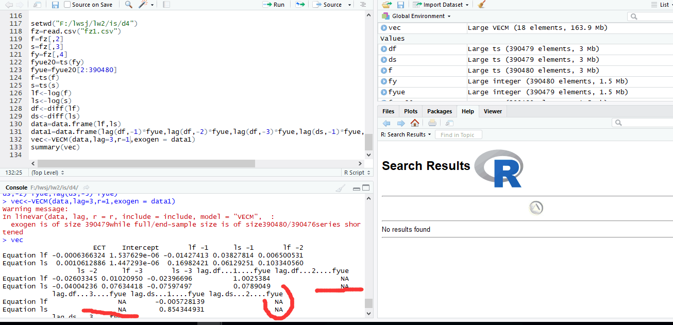Image resolution: width=673 pixels, height=325 pixels.
Task: Open the (Top Level) scope selector
Action: point(47,173)
